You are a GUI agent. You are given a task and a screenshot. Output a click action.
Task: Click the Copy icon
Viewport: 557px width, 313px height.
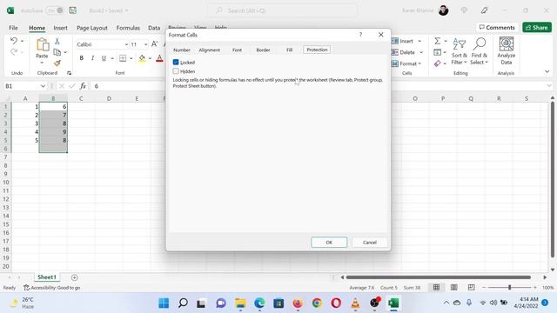coord(57,52)
